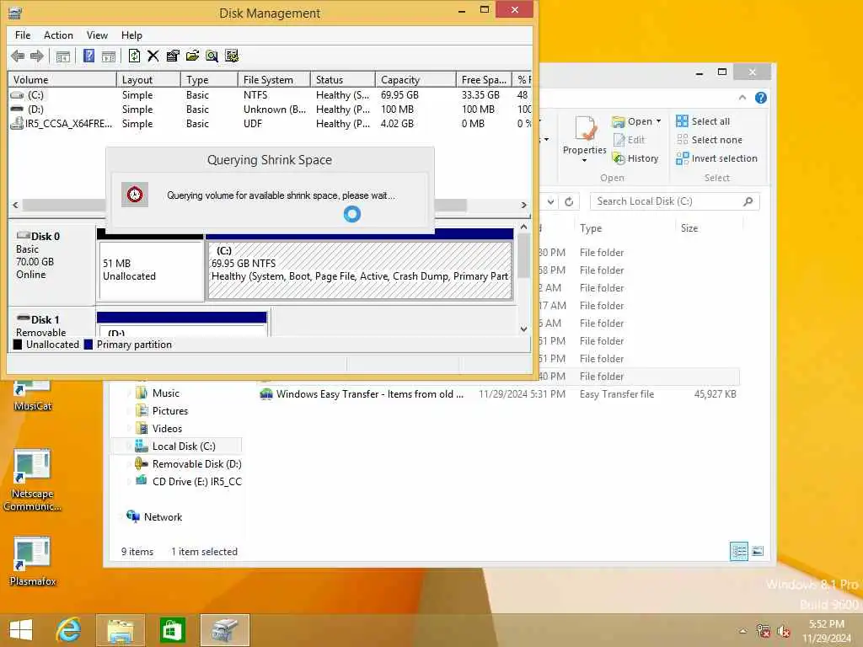863x647 pixels.
Task: Click the Explorer address bar refresh button
Action: pos(569,201)
